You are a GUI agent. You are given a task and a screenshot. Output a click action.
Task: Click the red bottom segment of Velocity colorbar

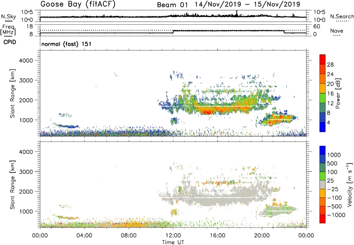click(x=323, y=219)
